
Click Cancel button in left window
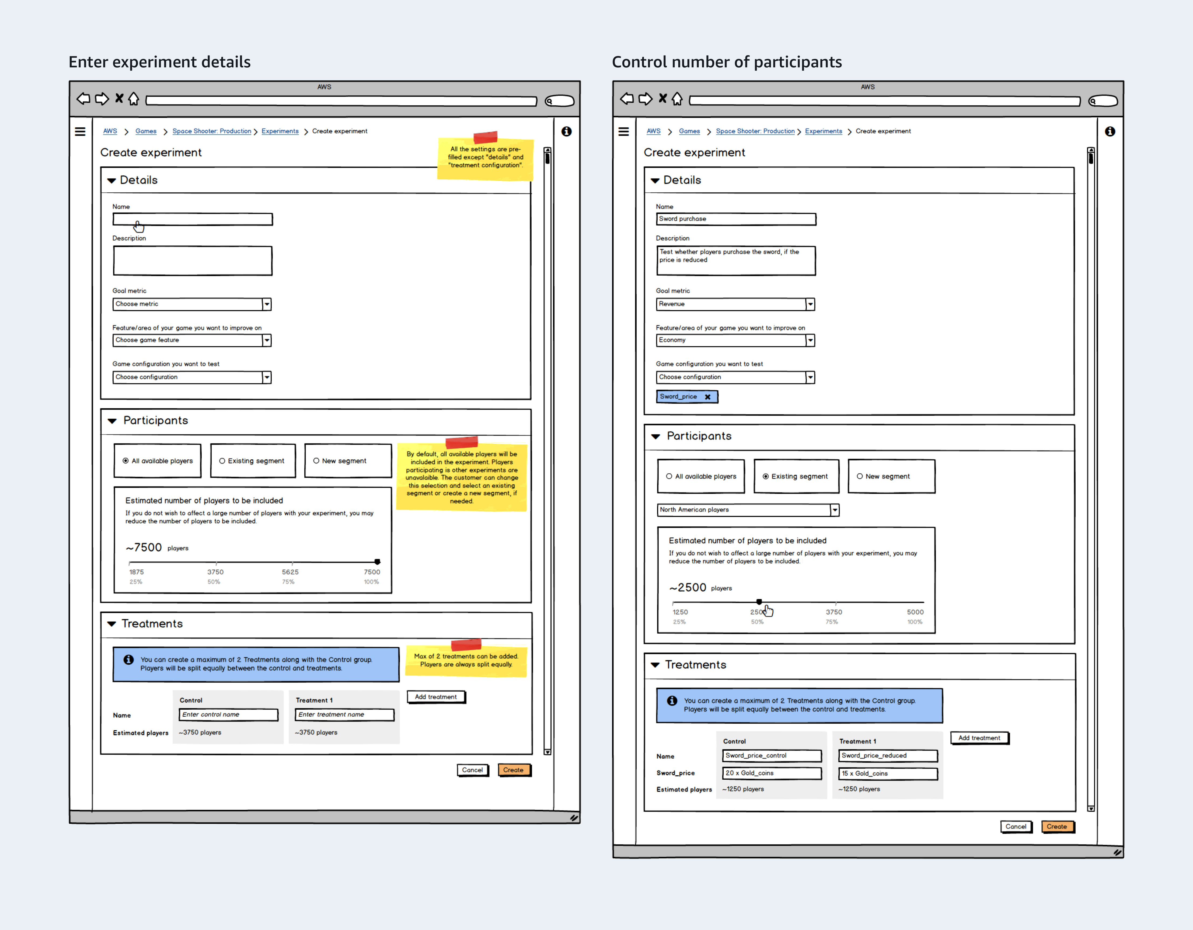[x=473, y=771]
